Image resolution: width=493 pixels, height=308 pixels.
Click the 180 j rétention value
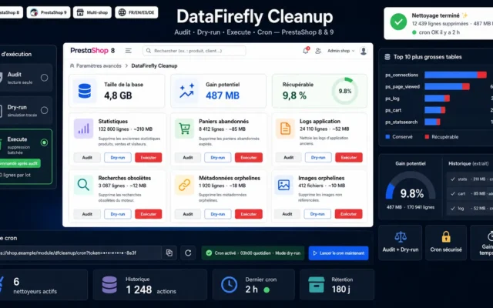point(341,290)
